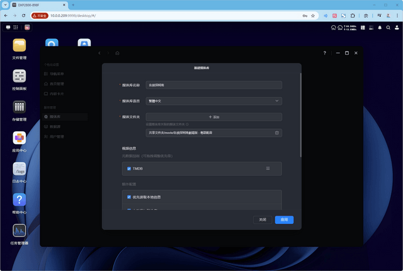Click the CPU usage gauge icon

pyautogui.click(x=333, y=28)
